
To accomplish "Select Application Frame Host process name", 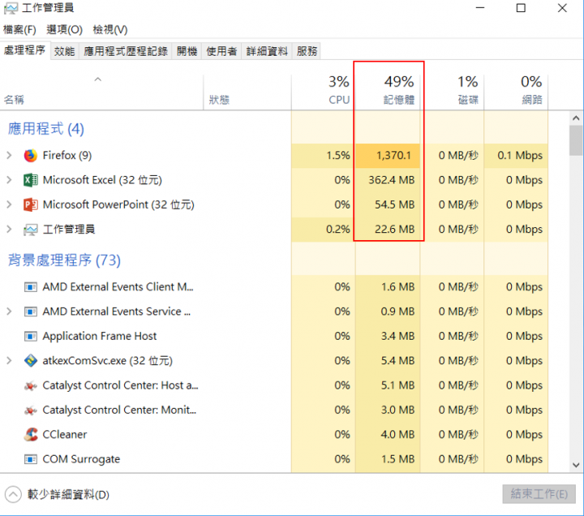I will click(100, 336).
